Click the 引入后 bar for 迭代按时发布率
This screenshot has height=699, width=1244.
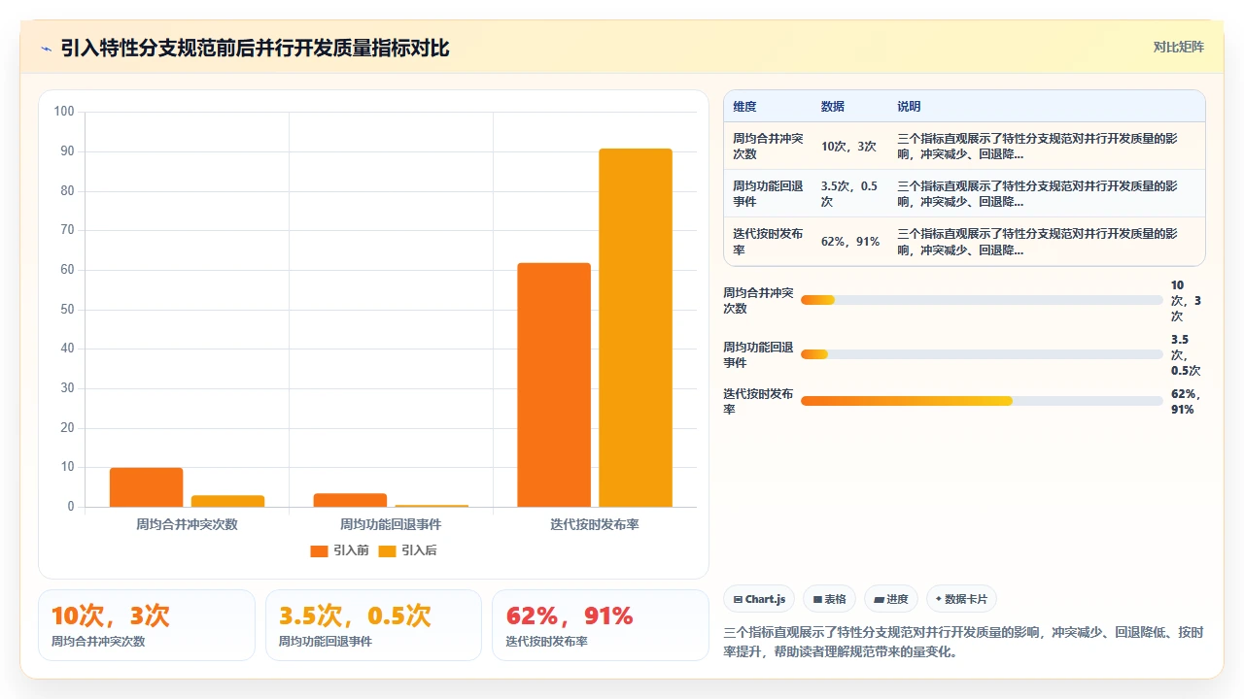pos(636,328)
